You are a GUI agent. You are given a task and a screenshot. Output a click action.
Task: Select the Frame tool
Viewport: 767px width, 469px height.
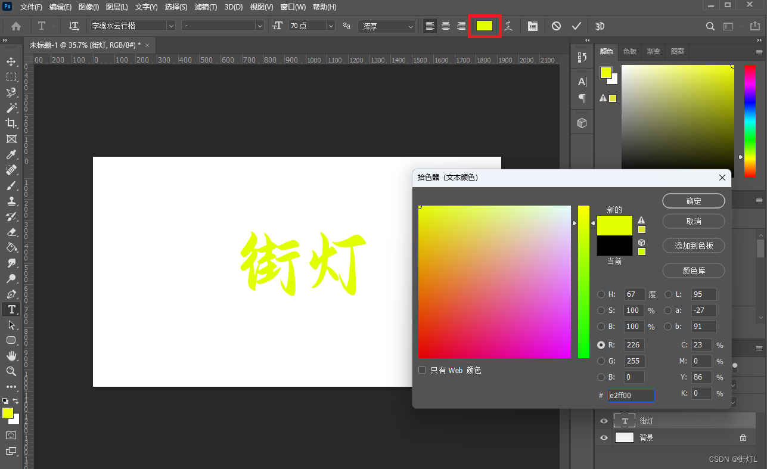pyautogui.click(x=11, y=139)
